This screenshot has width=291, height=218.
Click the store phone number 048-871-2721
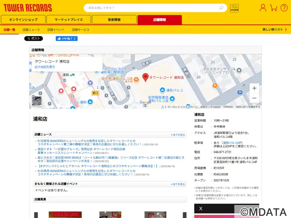tap(222, 152)
